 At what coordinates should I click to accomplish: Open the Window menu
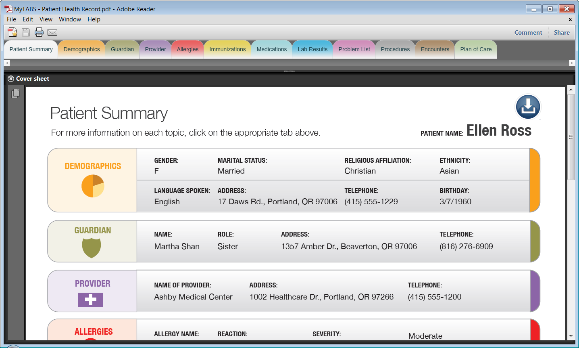70,19
